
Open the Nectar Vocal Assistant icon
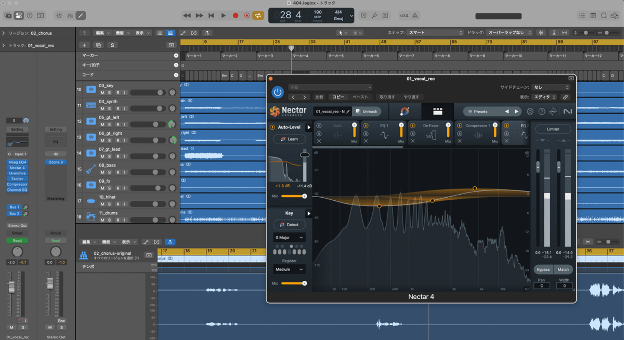[404, 112]
